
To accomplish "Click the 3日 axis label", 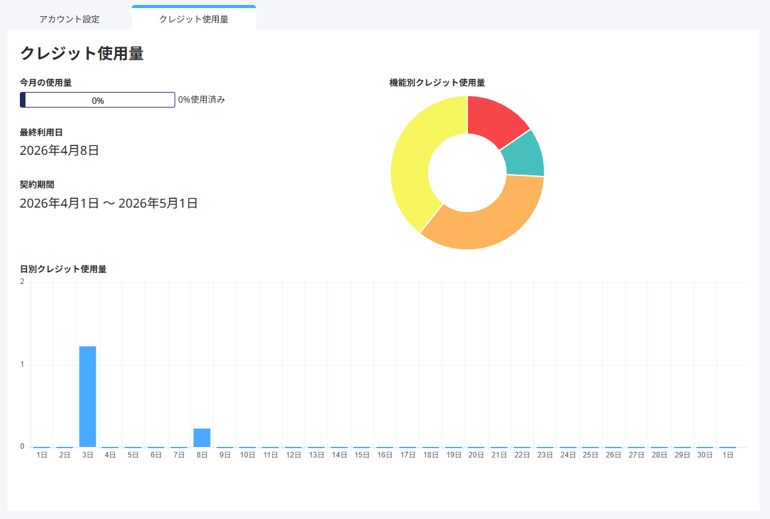I will point(88,455).
